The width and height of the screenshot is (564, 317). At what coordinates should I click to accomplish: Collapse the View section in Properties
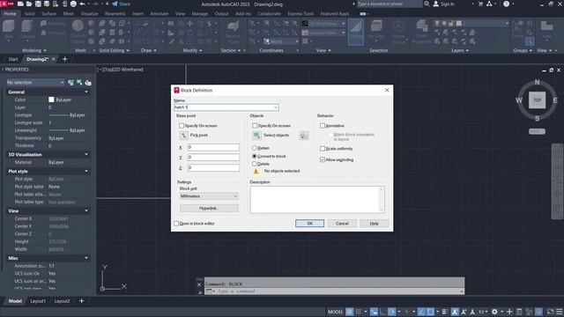click(86, 211)
